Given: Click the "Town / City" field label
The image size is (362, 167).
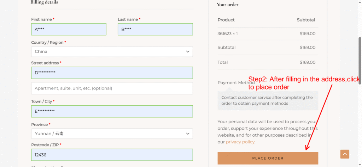Looking at the screenshot, I should click(x=41, y=101).
